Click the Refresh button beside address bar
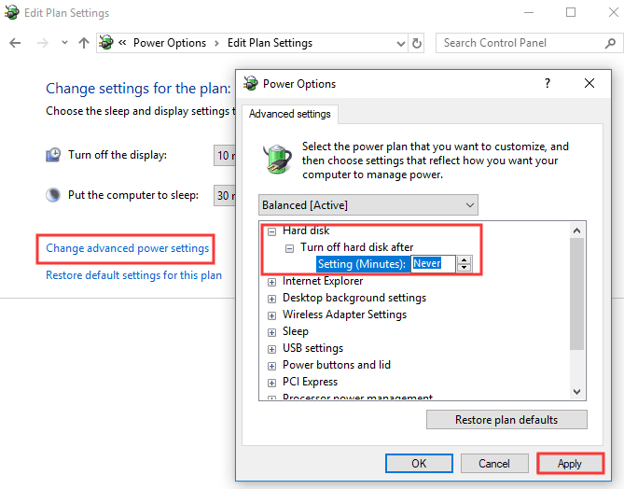Screen dimensions: 624x489 417,43
